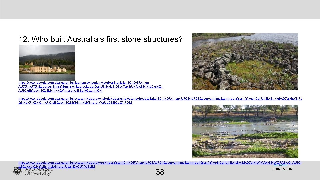Click the Monash Education label
This screenshot has height=180, width=320.
coord(283,167)
